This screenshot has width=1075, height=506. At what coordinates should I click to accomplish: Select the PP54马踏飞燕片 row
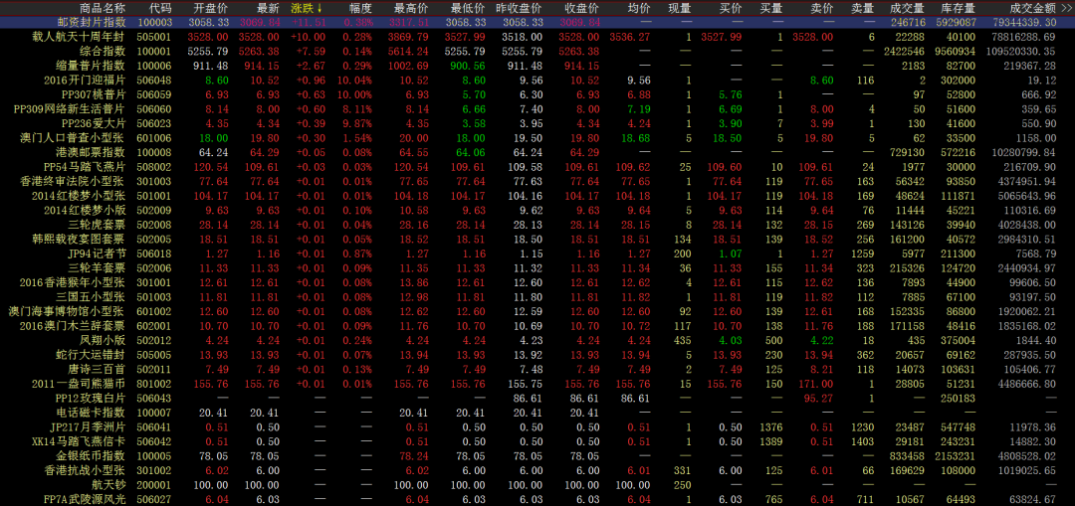[537, 166]
